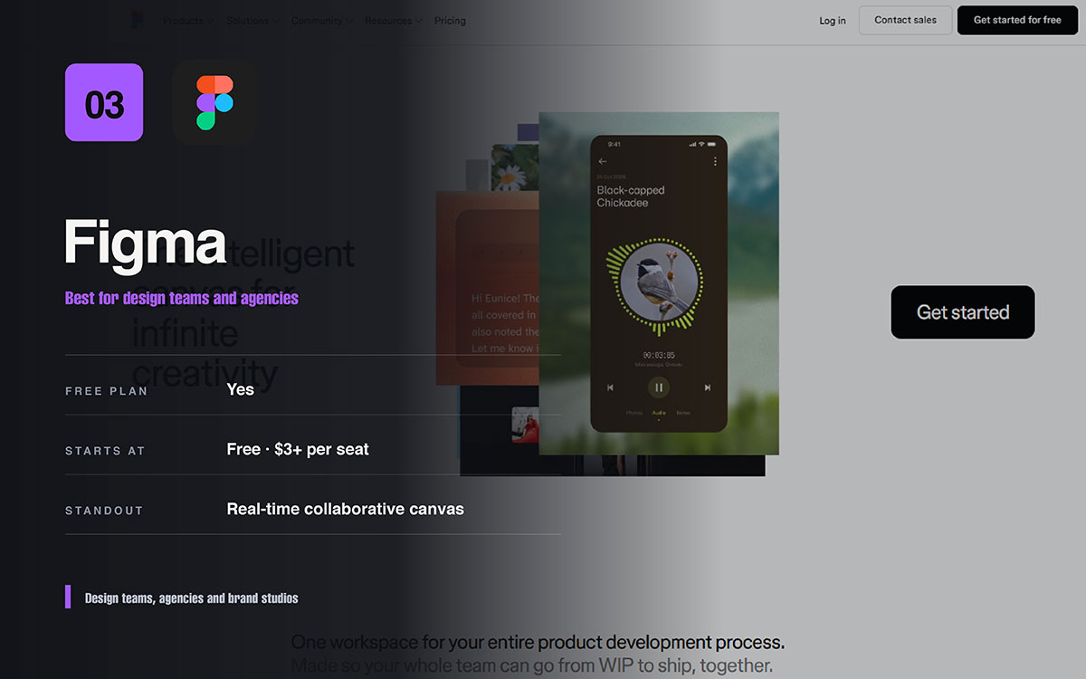Click the large Get started button
The image size is (1086, 679).
click(963, 312)
